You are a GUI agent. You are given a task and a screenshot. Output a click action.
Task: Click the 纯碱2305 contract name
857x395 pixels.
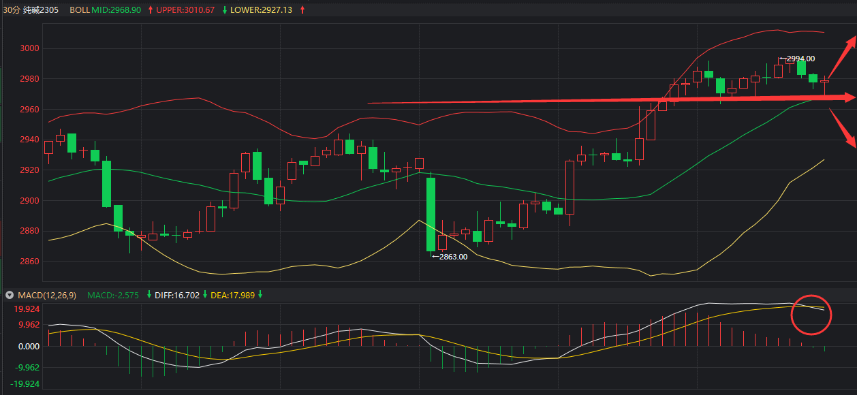pyautogui.click(x=41, y=10)
